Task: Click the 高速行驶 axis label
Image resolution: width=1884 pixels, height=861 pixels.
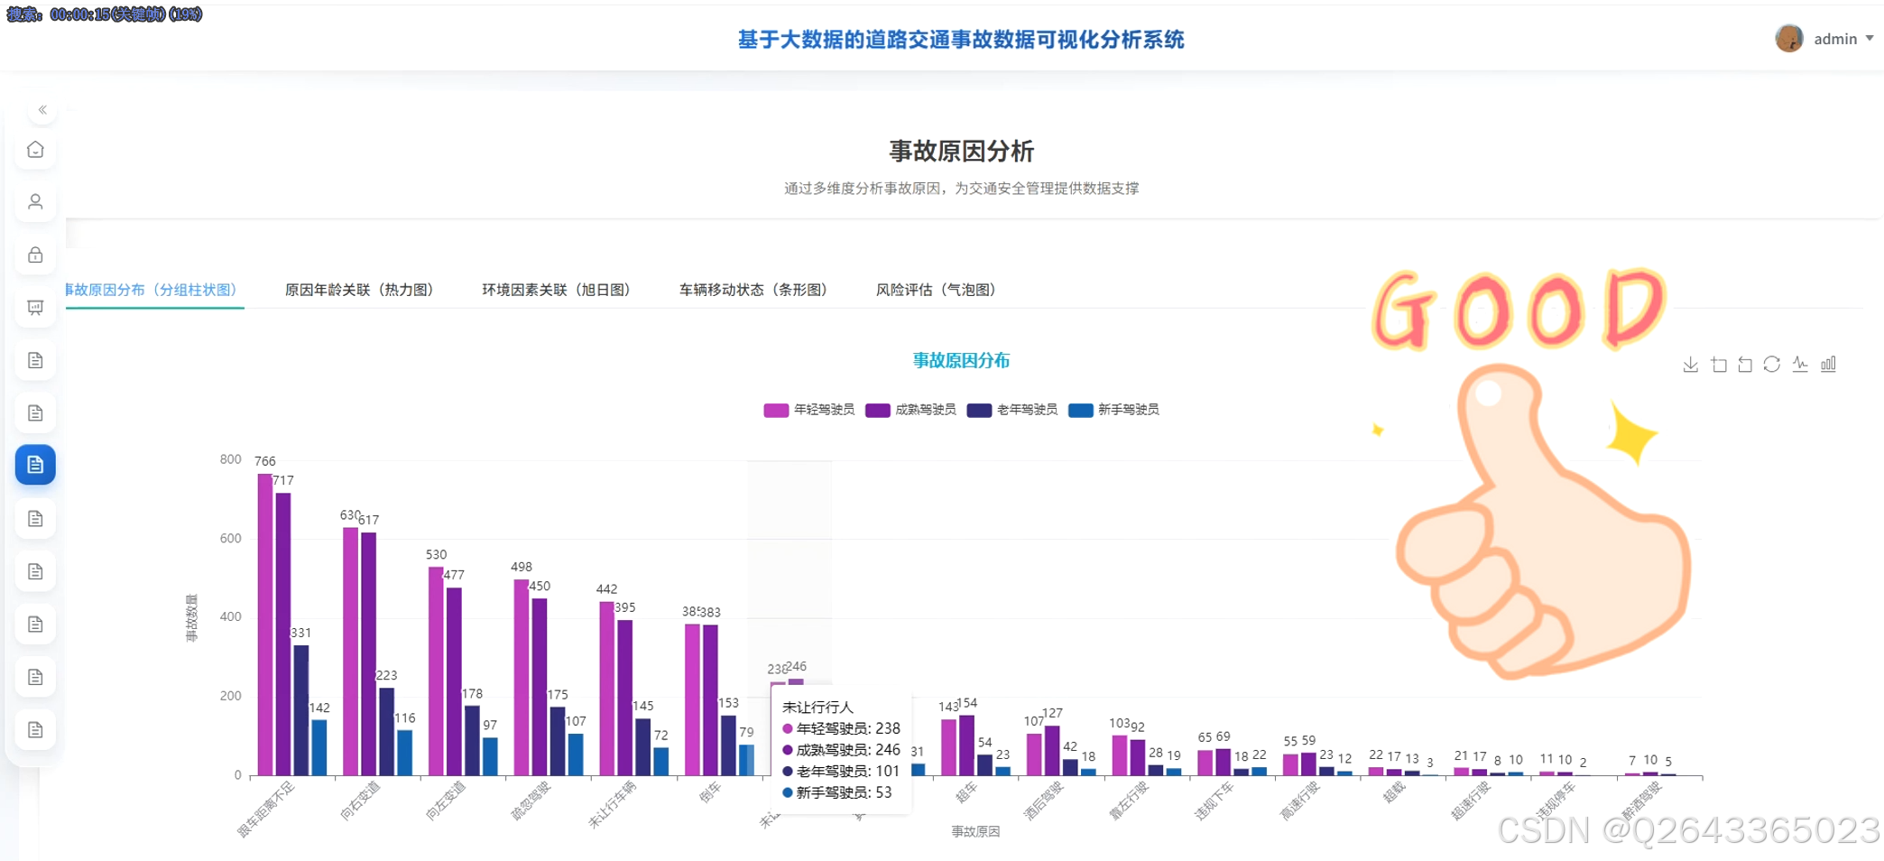Action: (1300, 801)
